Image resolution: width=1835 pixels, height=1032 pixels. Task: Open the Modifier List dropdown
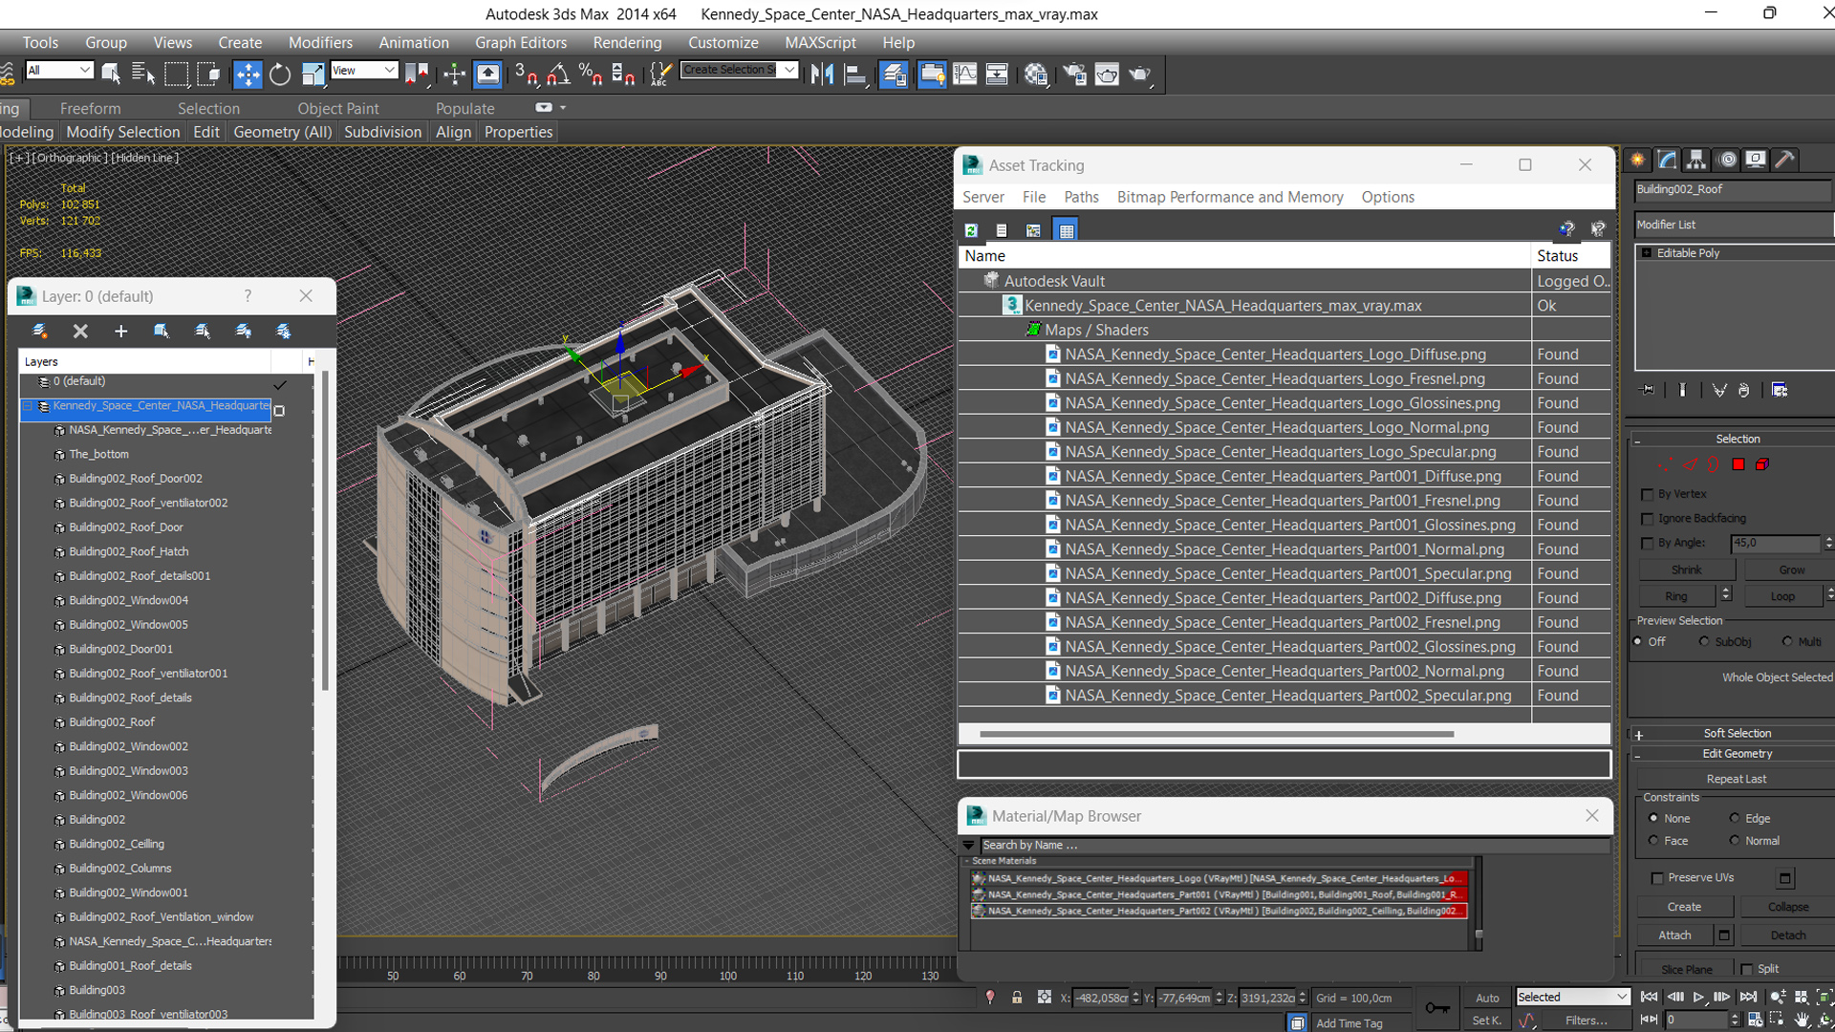coord(1734,225)
